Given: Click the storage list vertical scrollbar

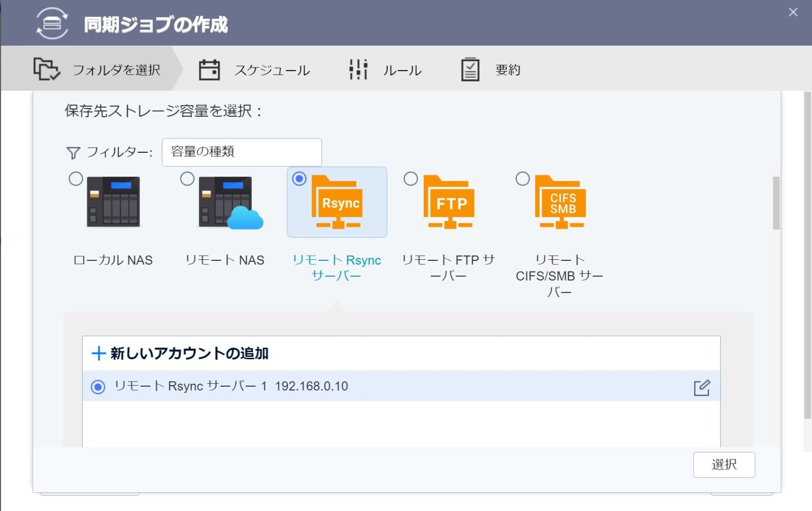Looking at the screenshot, I should click(x=776, y=203).
